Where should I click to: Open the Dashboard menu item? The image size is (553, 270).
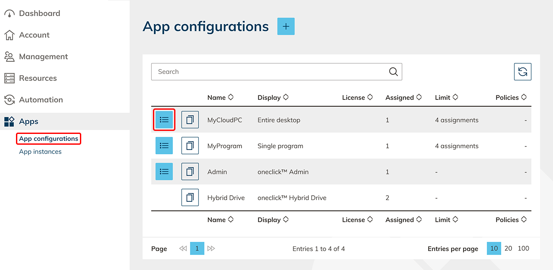(x=39, y=13)
